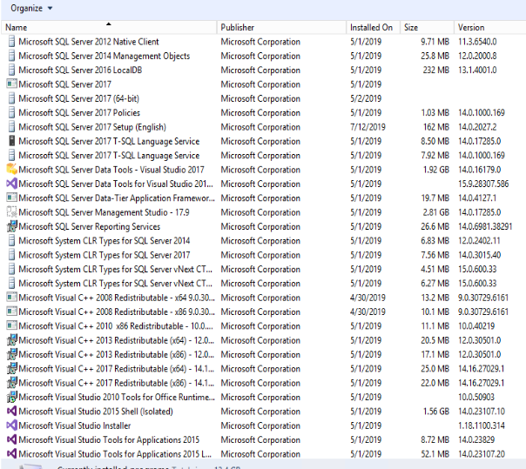Click the icon of Visual C++ 2008 Redistributable x86
This screenshot has height=469, width=526.
(11, 312)
